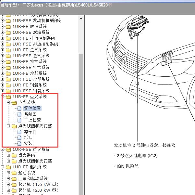Expand the 1UR-FSE 燃油系统 tree node
Image resolution: width=195 pixels, height=195 pixels.
[x=2, y=32]
